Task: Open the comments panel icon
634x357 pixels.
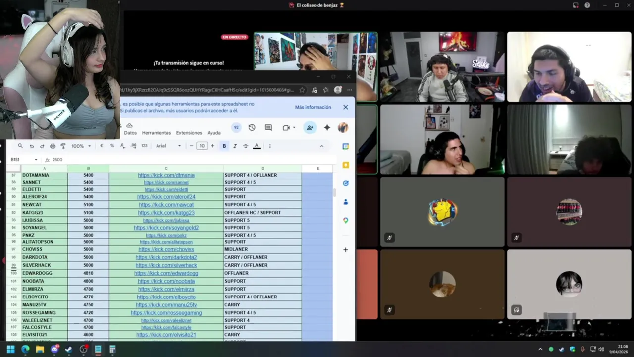Action: click(268, 127)
